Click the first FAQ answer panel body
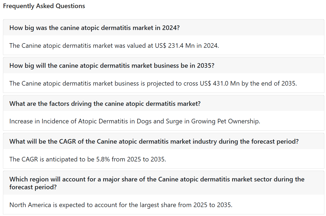This screenshot has width=326, height=216. click(x=163, y=45)
